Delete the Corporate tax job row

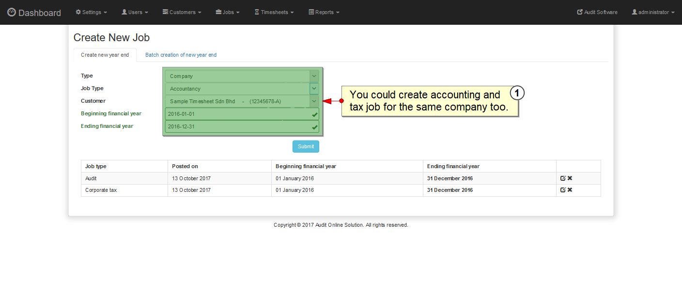pos(570,190)
